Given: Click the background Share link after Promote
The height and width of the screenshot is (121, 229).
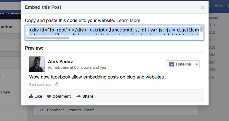Looking at the screenshot, I should tap(90, 110).
